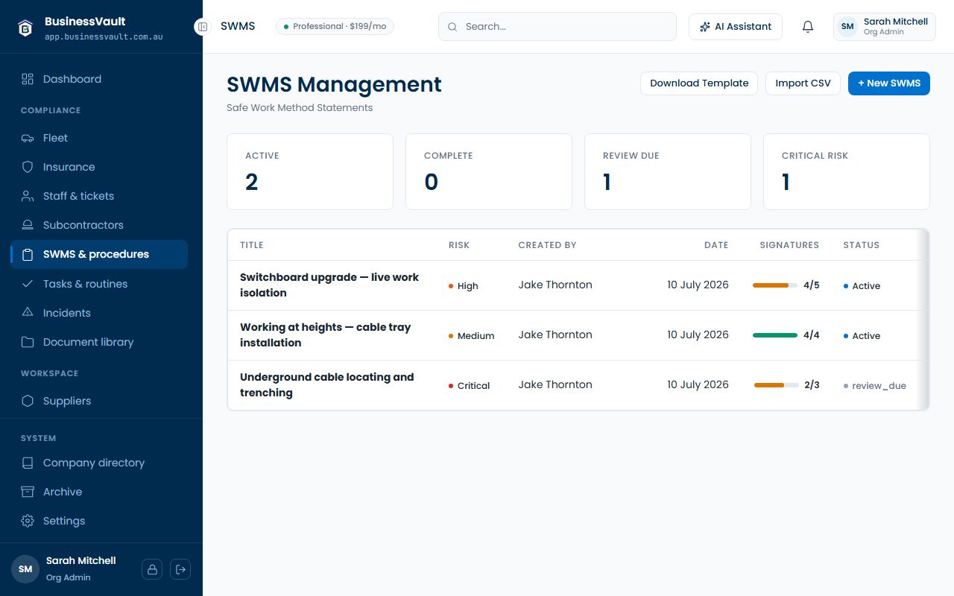Click the SWMS & procedures clipboard icon
The height and width of the screenshot is (596, 954).
tap(28, 254)
